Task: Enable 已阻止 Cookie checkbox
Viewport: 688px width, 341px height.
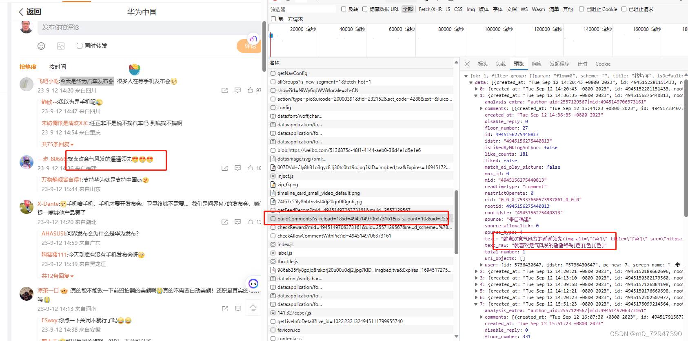Action: coord(581,9)
